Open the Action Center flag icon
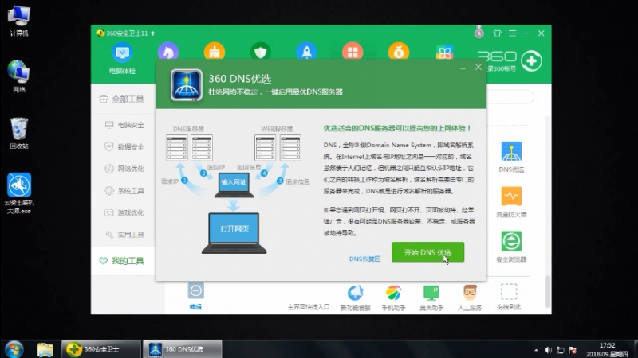Screen dimensions: 638x358 click(x=573, y=350)
